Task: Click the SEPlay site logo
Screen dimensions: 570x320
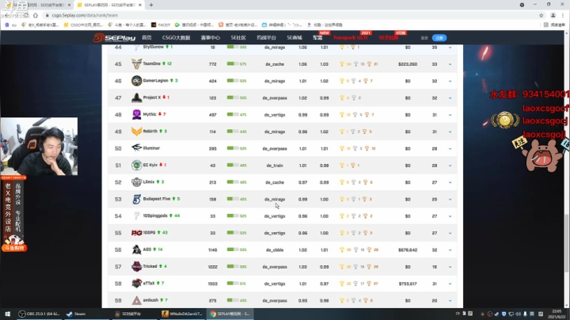Action: pos(114,37)
